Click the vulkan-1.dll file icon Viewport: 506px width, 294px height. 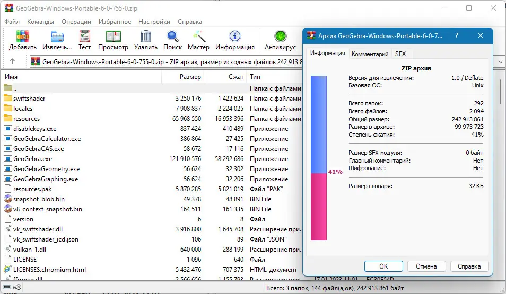coord(8,249)
